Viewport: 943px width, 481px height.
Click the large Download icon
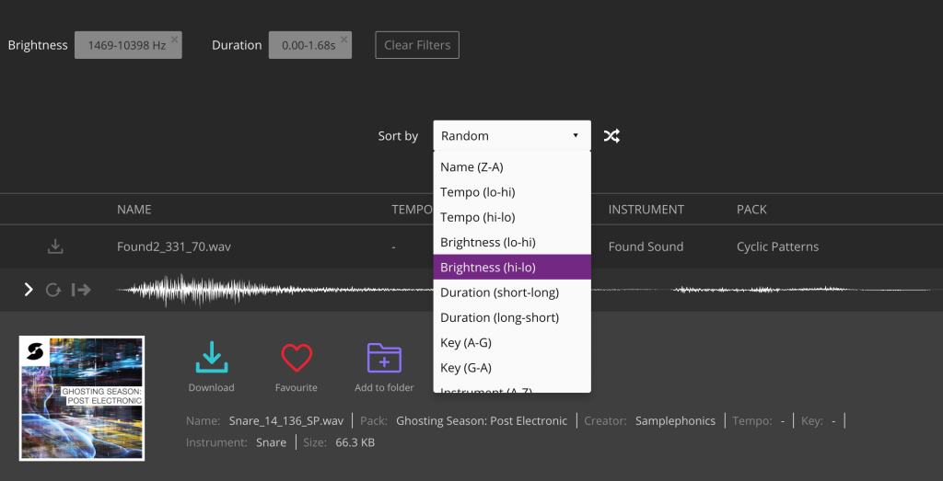212,359
